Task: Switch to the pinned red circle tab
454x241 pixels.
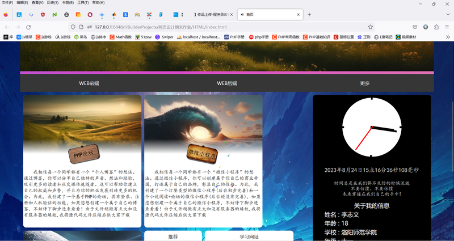Action: pos(90,15)
